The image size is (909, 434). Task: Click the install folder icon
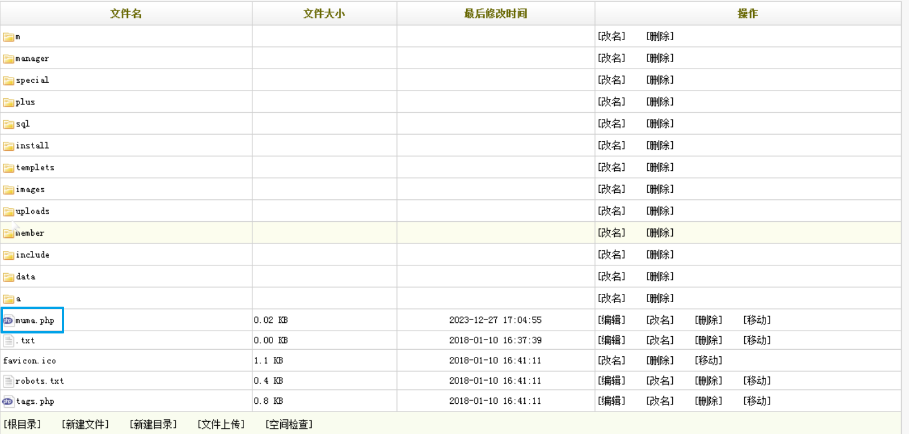tap(8, 146)
